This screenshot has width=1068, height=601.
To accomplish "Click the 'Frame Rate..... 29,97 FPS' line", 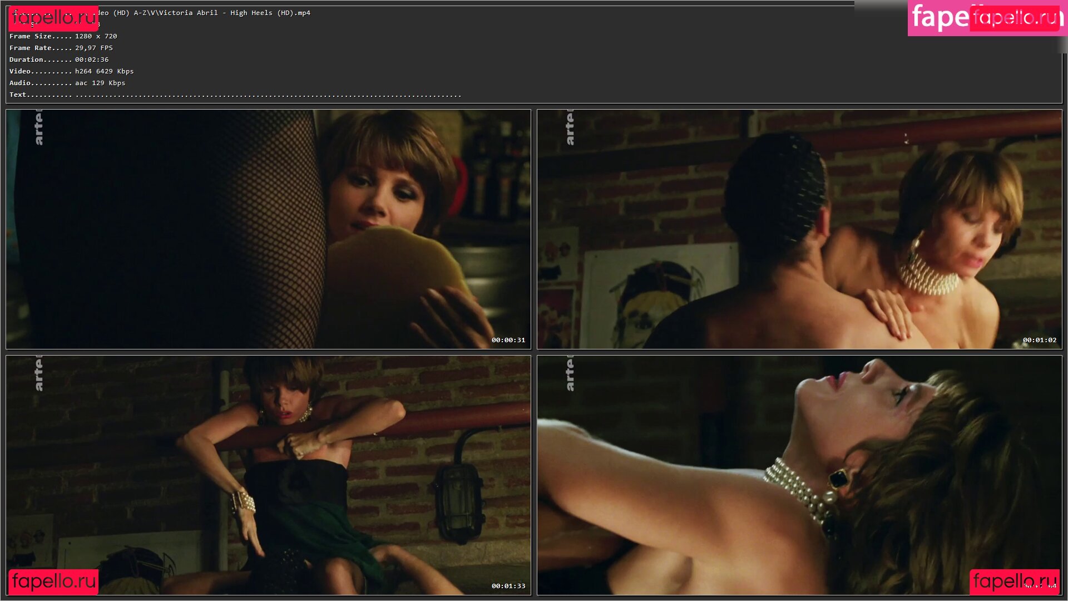I will [61, 48].
